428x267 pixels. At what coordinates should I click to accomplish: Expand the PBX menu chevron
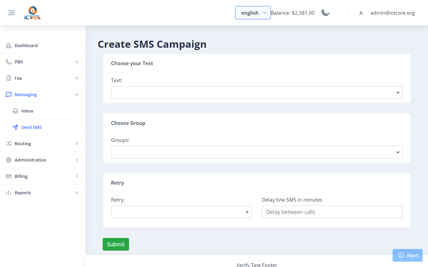tap(77, 62)
